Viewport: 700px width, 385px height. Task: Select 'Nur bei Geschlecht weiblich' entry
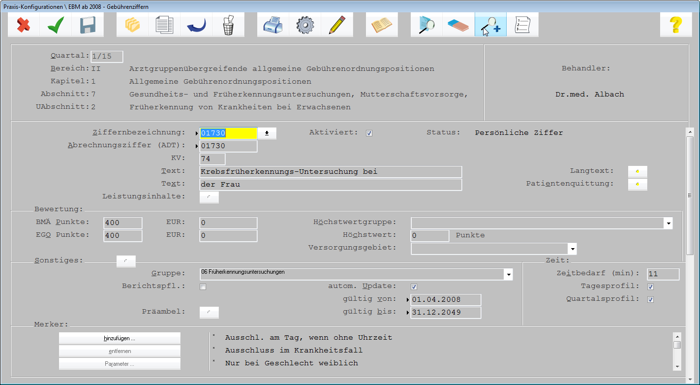291,363
